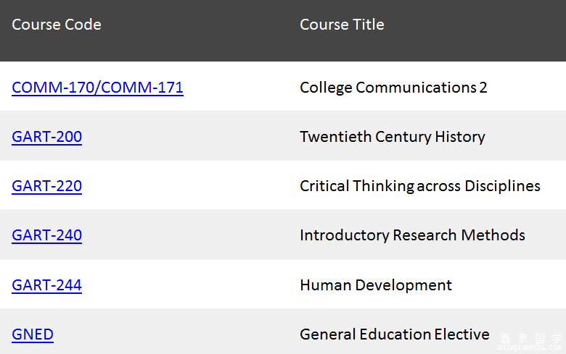566x354 pixels.
Task: Go to the GART-244 course page
Action: [46, 285]
